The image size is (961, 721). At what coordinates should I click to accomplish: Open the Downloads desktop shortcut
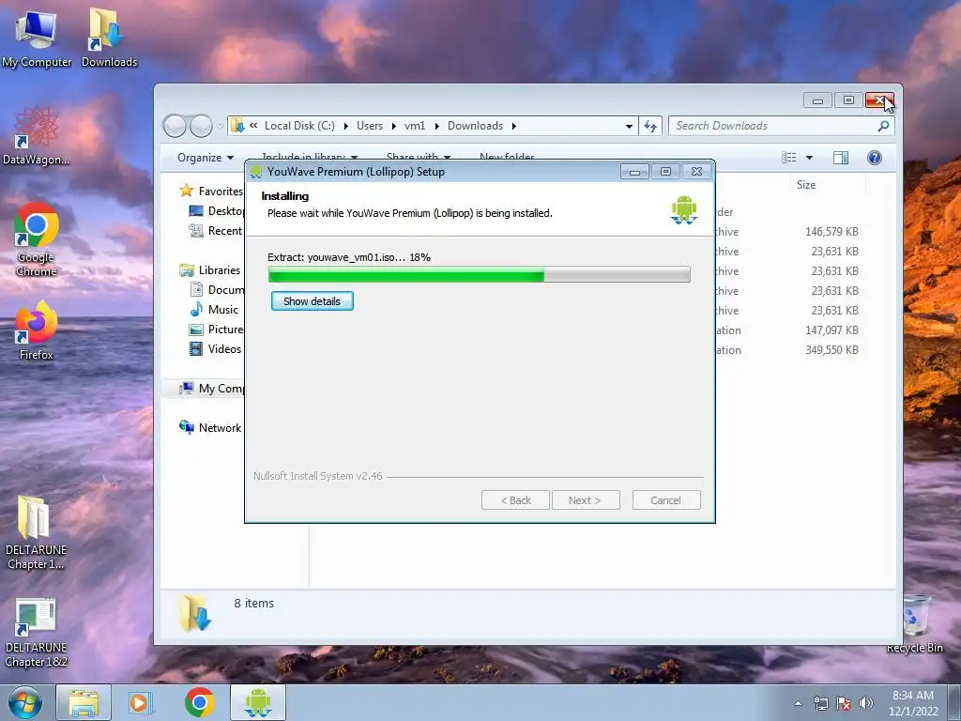click(x=109, y=38)
